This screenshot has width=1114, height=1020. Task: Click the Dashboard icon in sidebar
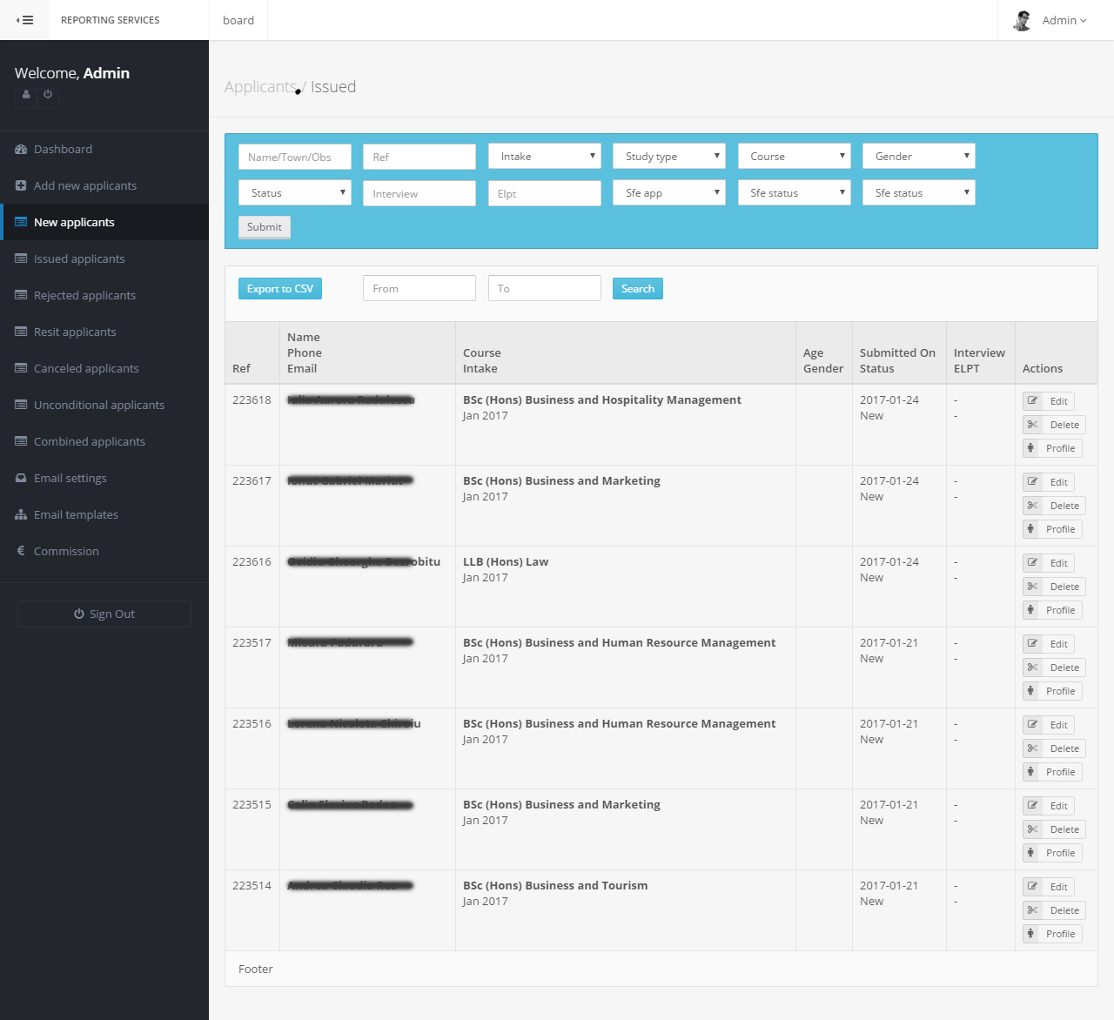21,150
